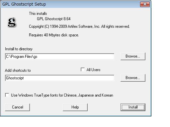Check the Windows TrueType fonts box
The width and height of the screenshot is (170, 127).
tap(7, 95)
